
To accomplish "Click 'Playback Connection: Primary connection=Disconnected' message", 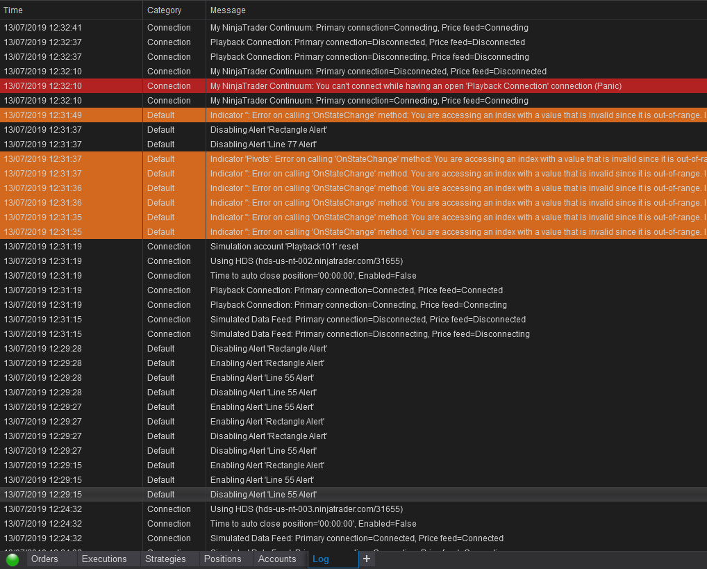I will [367, 42].
